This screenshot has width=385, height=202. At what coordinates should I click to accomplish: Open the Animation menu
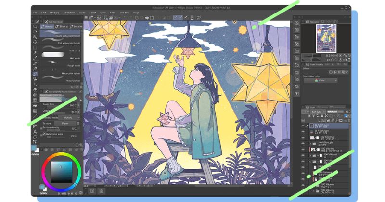pyautogui.click(x=69, y=13)
